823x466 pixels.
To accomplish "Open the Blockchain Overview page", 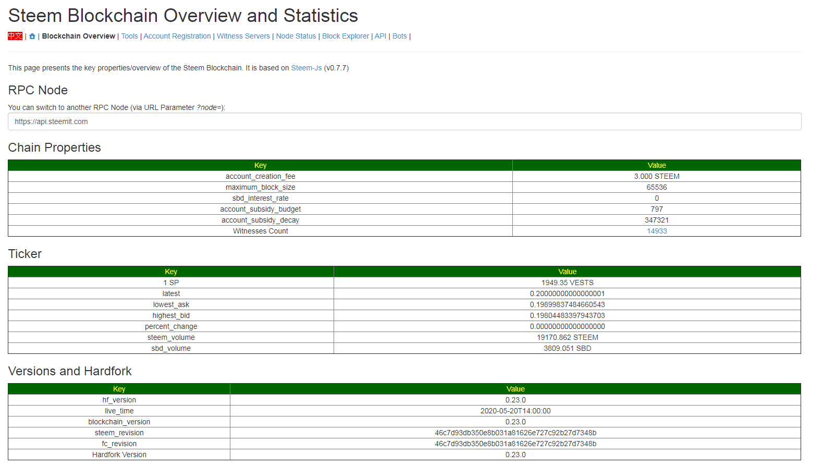I will 79,36.
